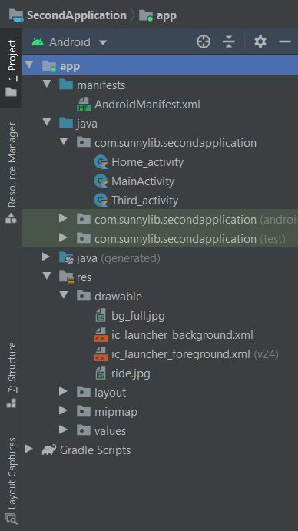
Task: Click the mipmap folder icon
Action: point(83,411)
